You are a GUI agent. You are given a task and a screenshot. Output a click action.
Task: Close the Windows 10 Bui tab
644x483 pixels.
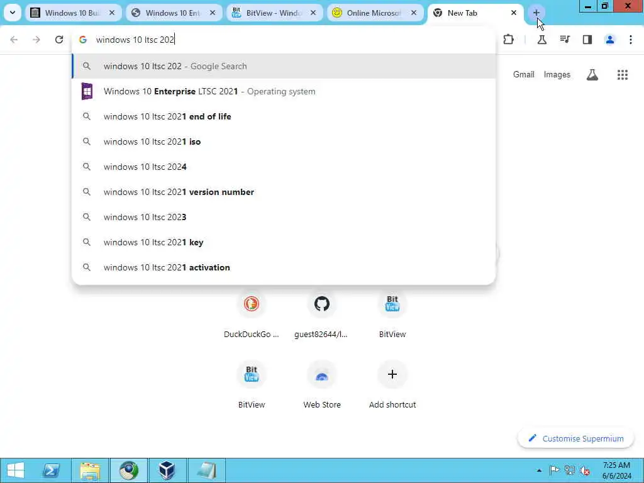pyautogui.click(x=112, y=13)
